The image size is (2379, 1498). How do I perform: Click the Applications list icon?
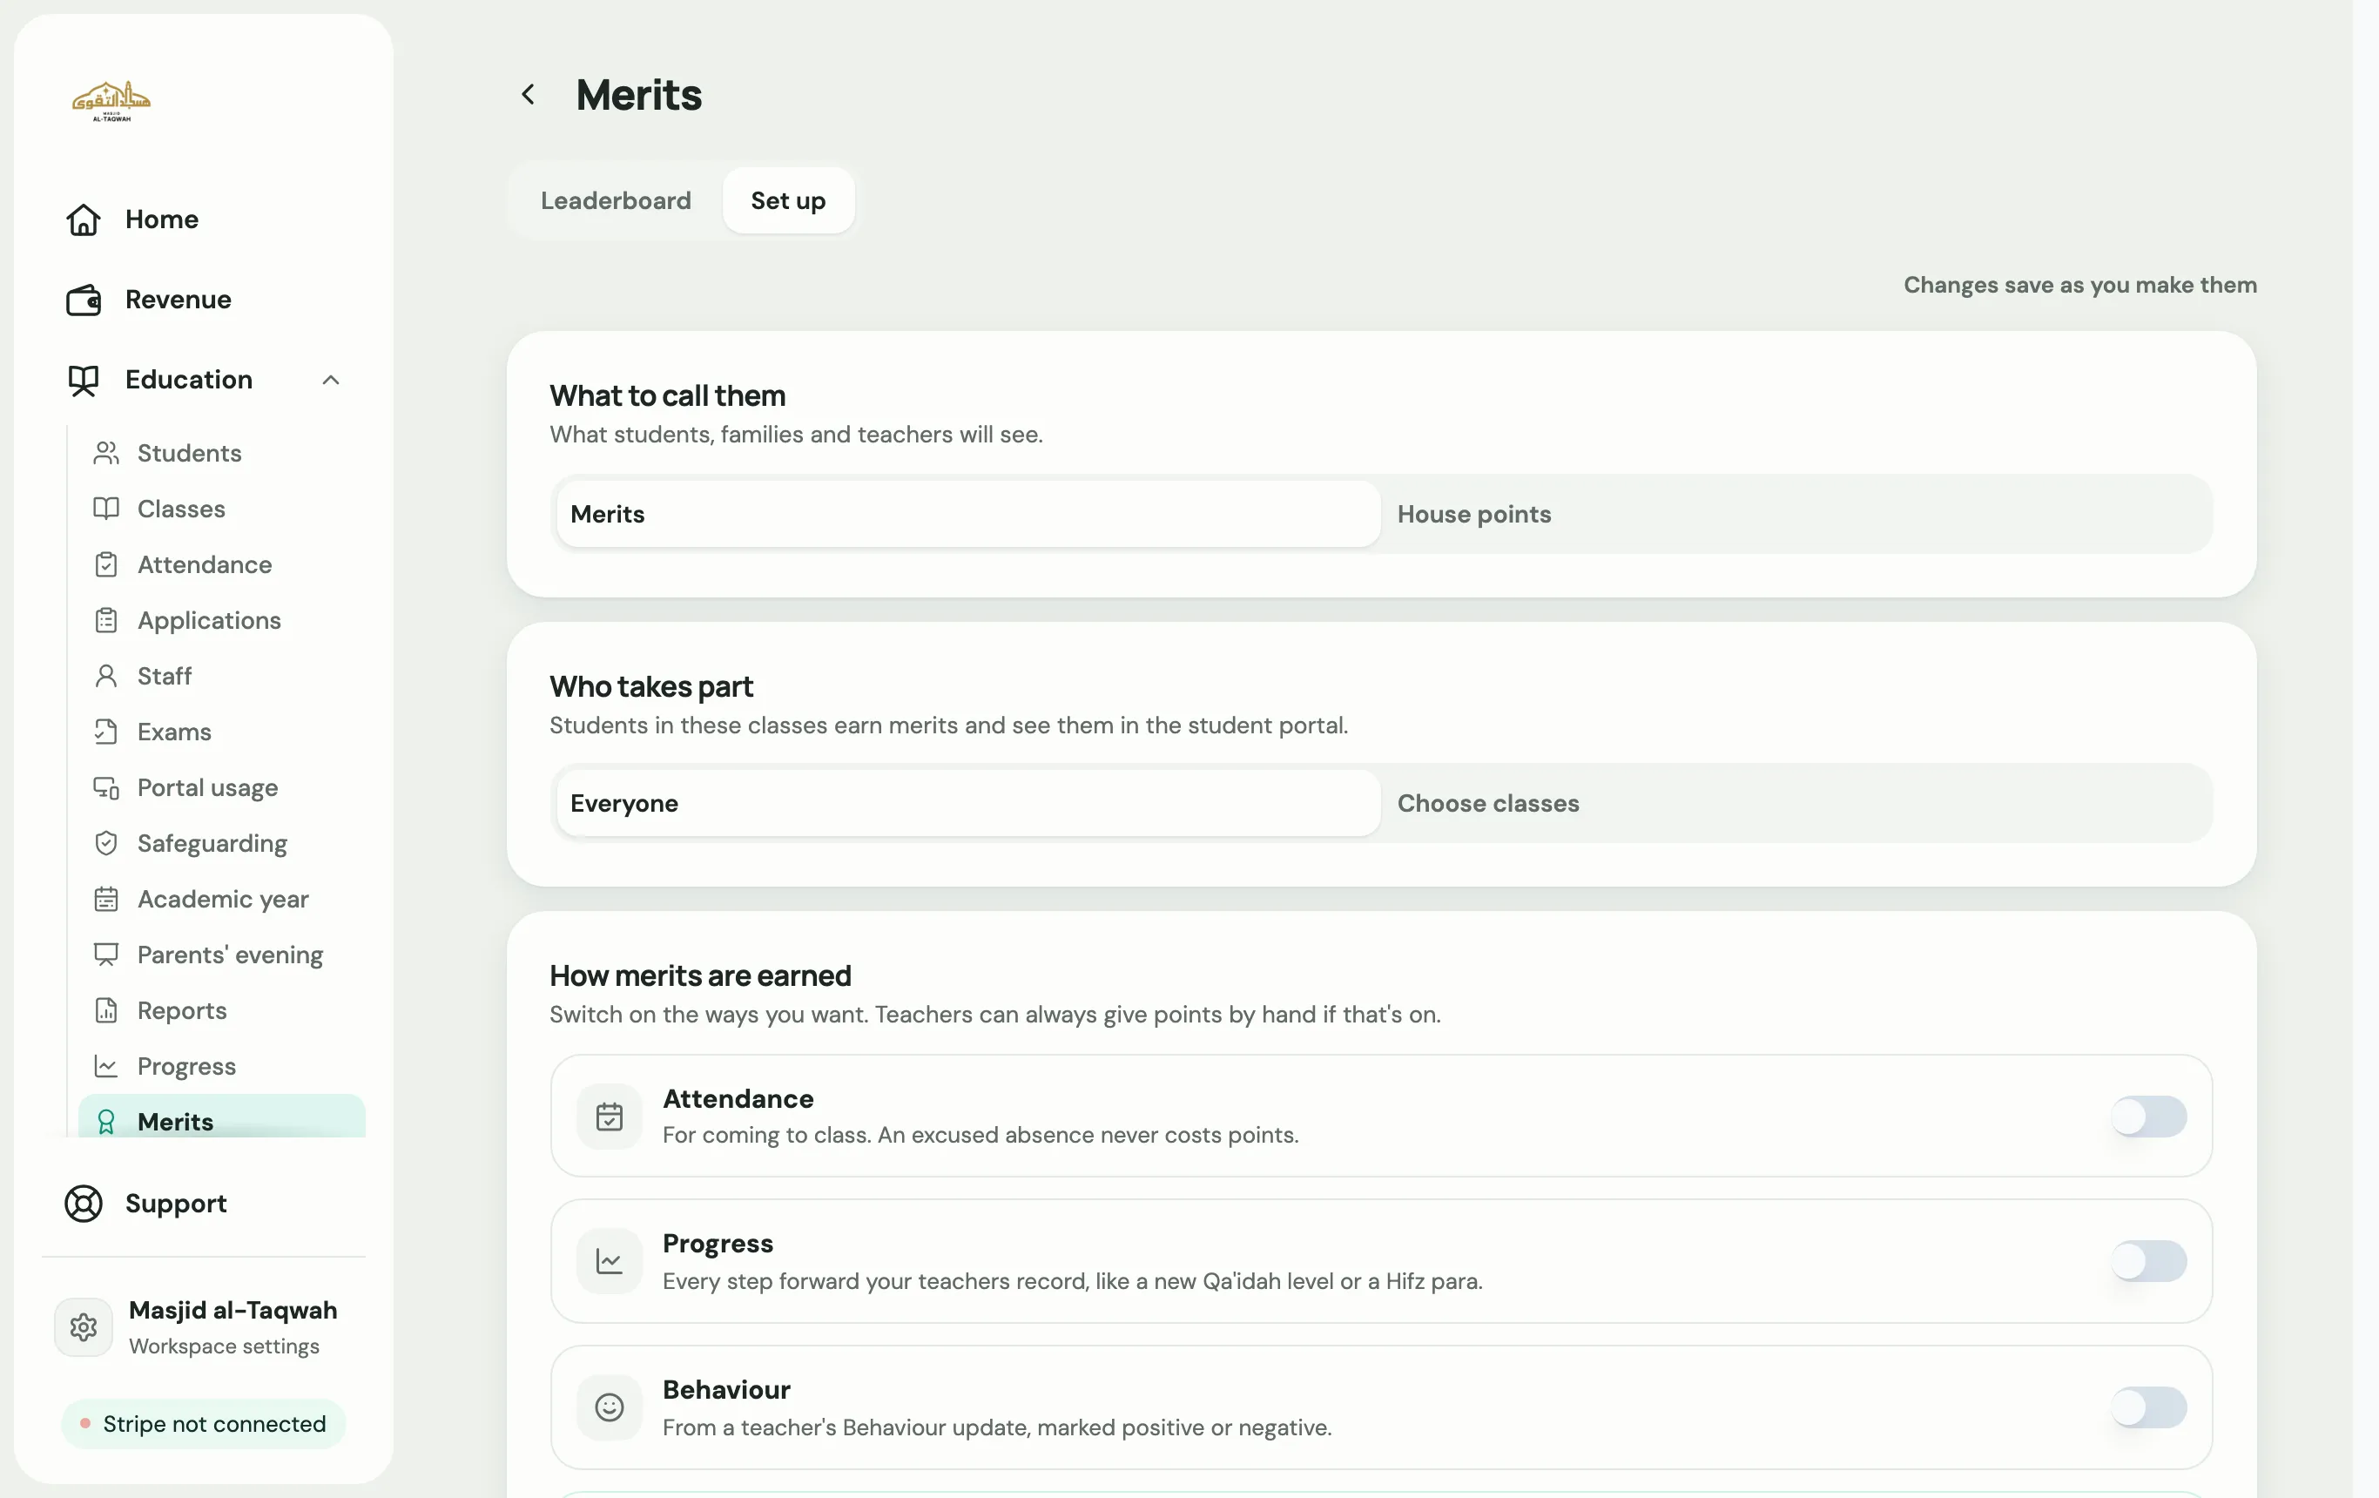pos(105,621)
